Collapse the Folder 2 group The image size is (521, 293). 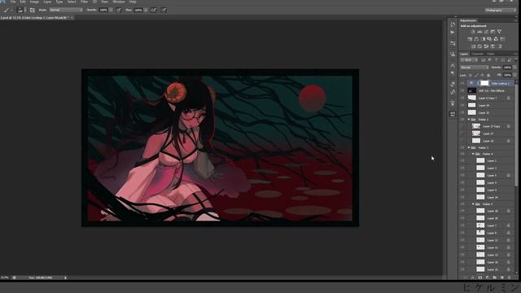pos(469,120)
